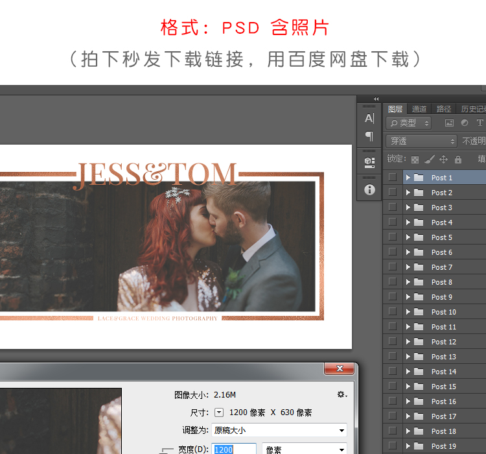Click the 宽度 width input field

click(234, 449)
